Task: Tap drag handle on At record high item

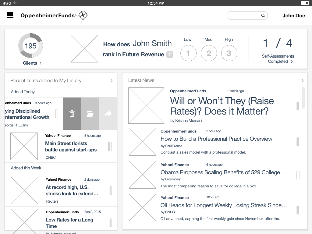Action: click(110, 190)
